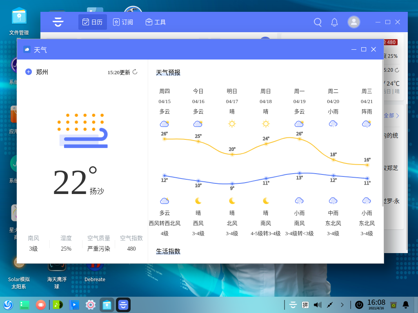
Task: Click the calendar app logo icon
Action: (58, 22)
